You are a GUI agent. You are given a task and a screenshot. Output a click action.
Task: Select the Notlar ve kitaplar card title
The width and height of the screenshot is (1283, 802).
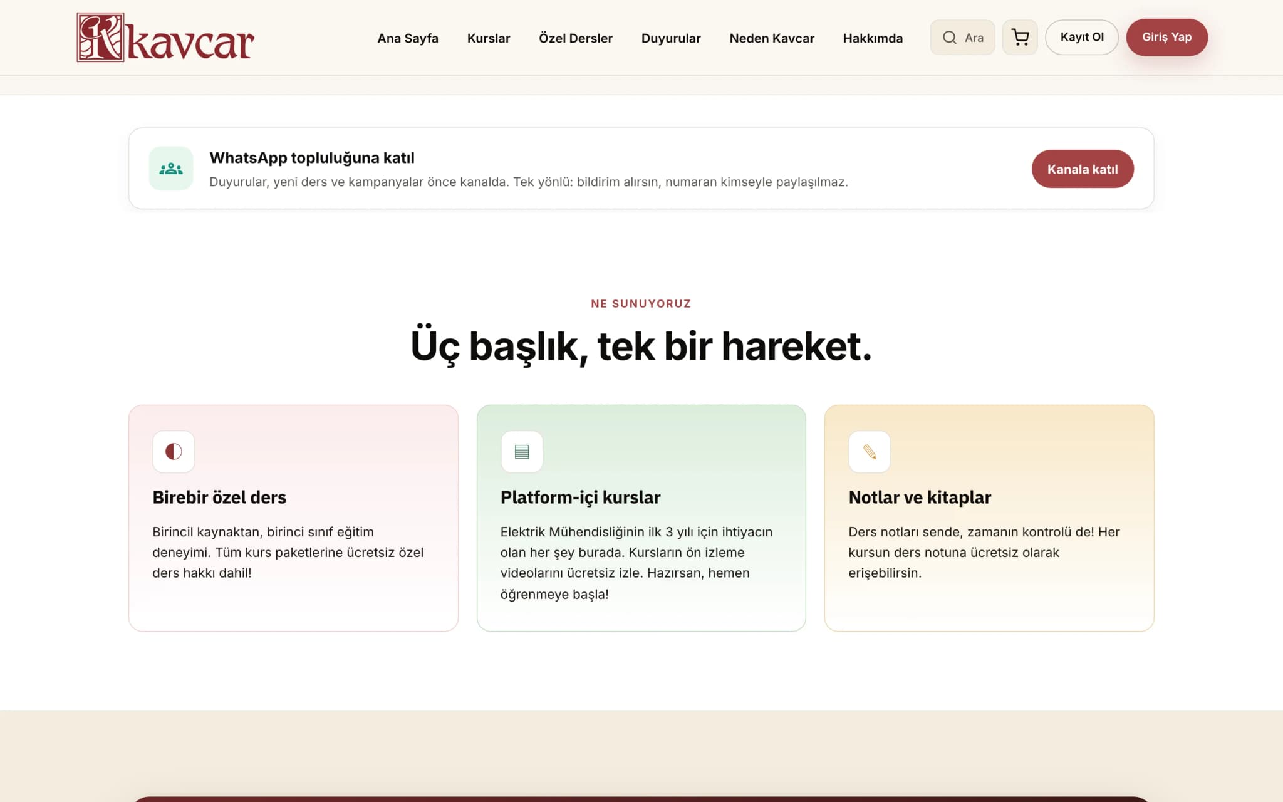(x=920, y=497)
